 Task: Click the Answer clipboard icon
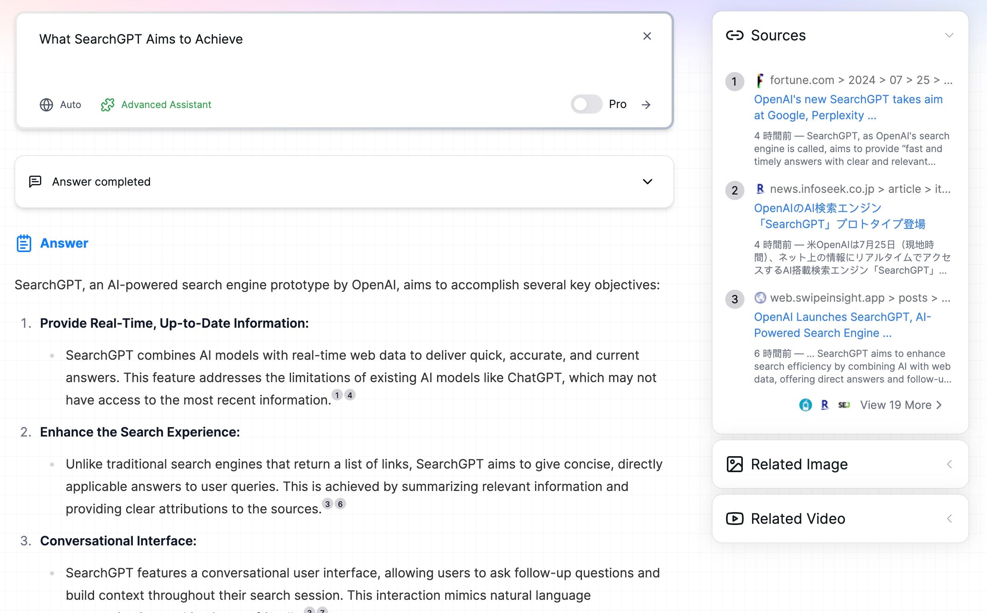tap(24, 243)
